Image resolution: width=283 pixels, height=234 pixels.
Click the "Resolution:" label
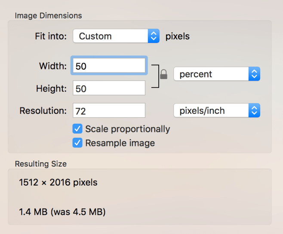(43, 111)
